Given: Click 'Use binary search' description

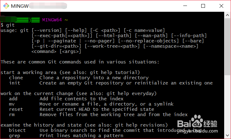Looking at the screenshot, I should [121, 130].
